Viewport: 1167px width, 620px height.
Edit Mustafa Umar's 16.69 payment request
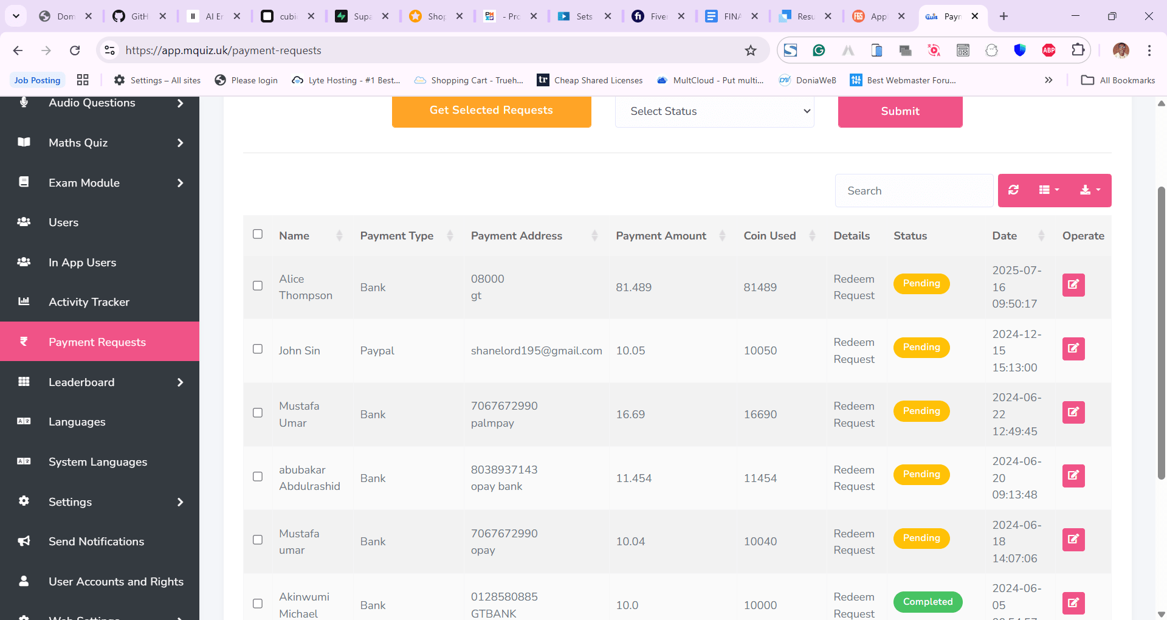1073,412
